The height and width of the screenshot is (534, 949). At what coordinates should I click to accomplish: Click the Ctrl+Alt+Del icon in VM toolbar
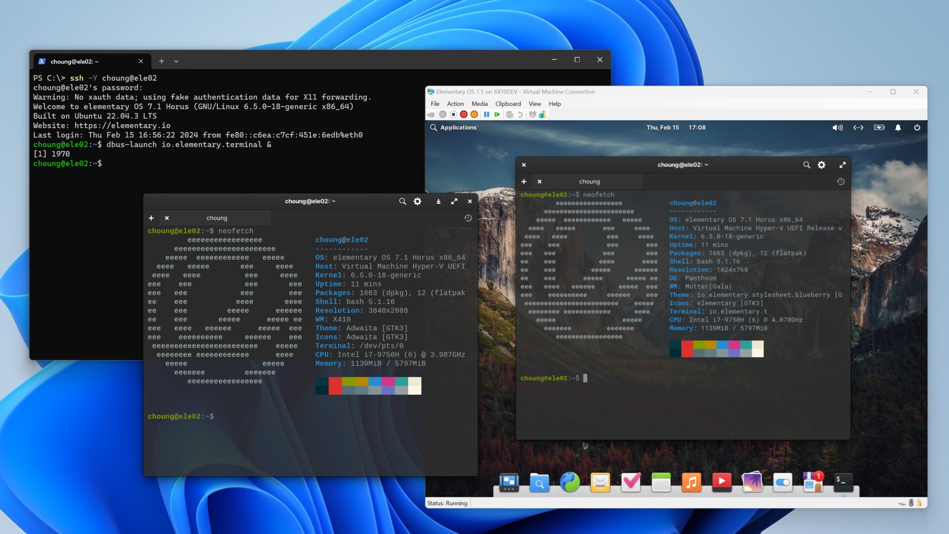[431, 114]
